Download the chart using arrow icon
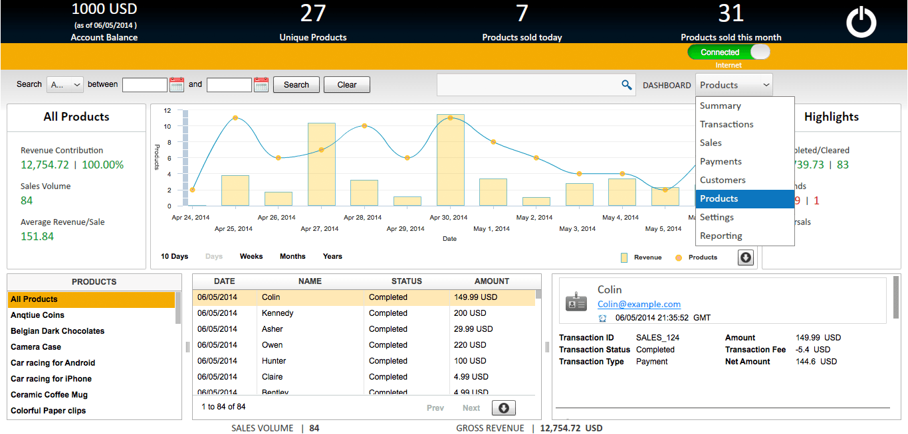908x434 pixels. 746,257
